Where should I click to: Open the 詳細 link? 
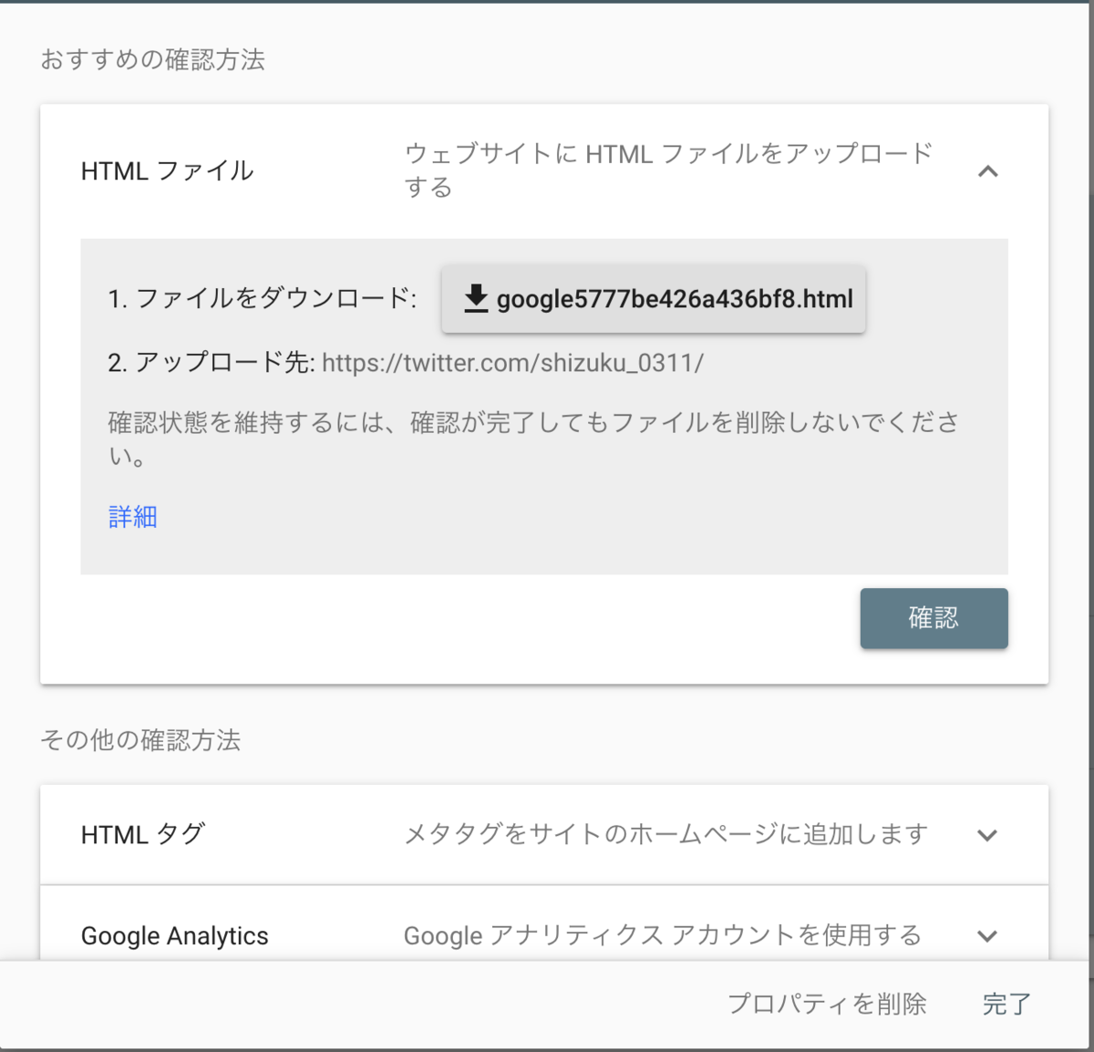click(x=133, y=517)
